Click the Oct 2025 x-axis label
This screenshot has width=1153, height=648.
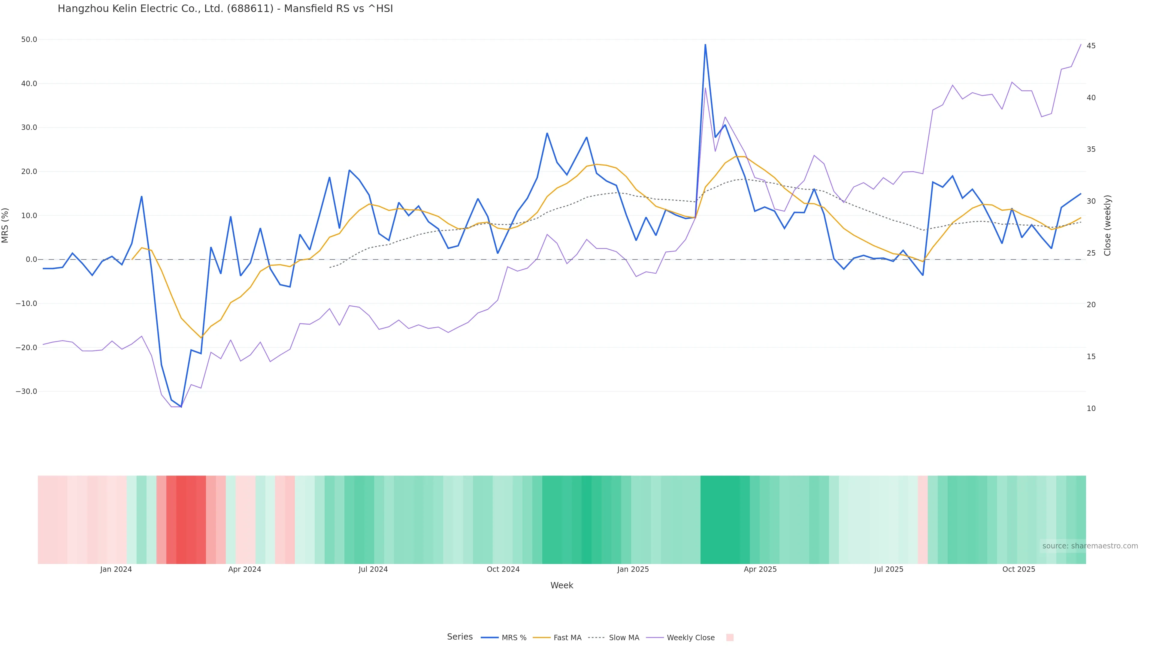point(1019,569)
